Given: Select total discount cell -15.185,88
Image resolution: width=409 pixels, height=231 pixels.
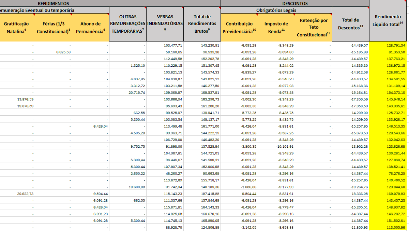Looking at the screenshot, I should pos(351,52).
